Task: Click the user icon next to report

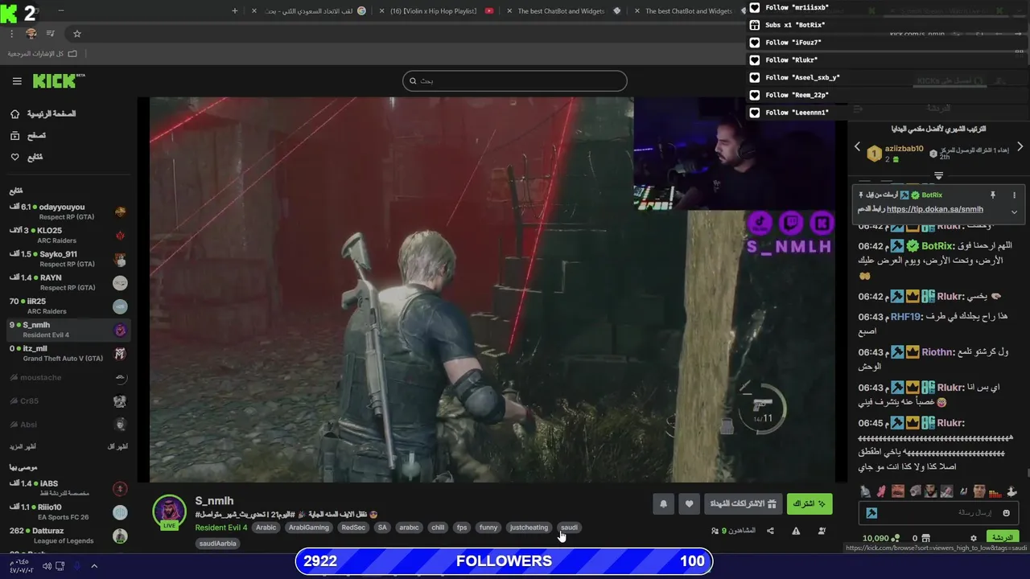Action: click(x=822, y=531)
